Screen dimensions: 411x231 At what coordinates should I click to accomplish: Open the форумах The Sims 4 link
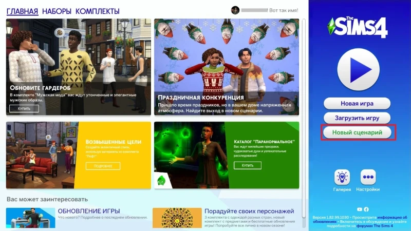(x=375, y=226)
